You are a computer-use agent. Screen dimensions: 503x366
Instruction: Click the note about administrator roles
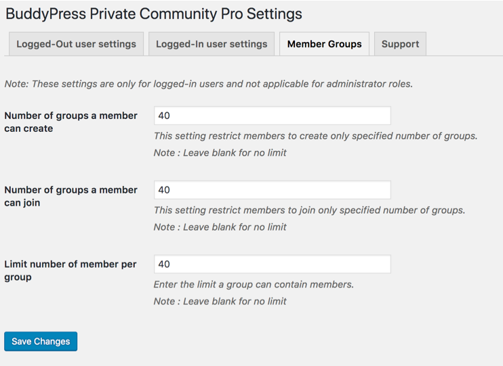pos(209,84)
